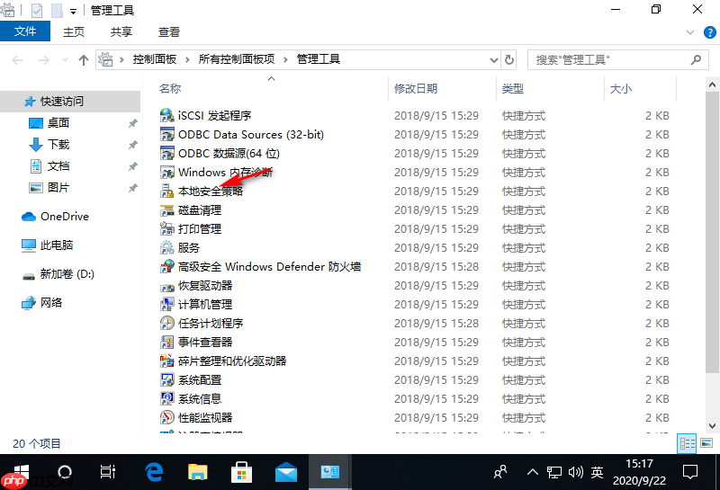Select the 打印管理 printer icon

166,228
